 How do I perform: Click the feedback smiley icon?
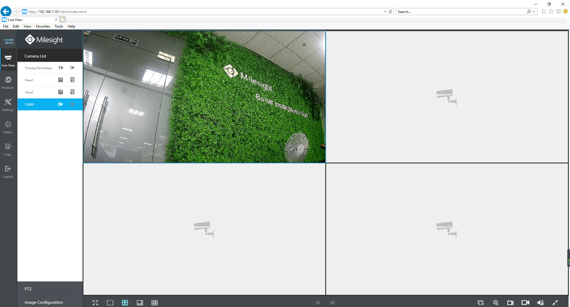pyautogui.click(x=566, y=12)
